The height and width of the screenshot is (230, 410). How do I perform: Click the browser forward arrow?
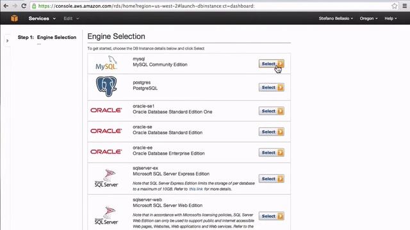15,6
